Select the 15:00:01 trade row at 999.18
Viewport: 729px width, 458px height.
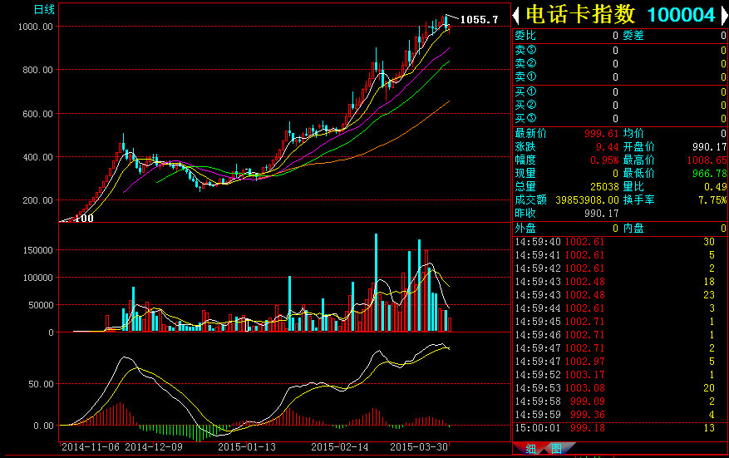(x=620, y=428)
